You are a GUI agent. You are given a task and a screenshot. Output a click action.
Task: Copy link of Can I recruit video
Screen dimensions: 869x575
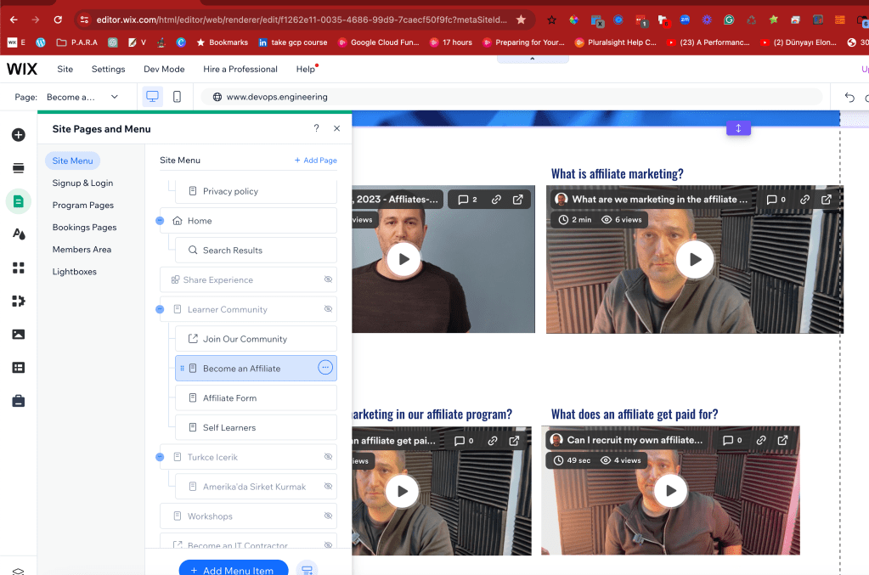click(x=761, y=441)
